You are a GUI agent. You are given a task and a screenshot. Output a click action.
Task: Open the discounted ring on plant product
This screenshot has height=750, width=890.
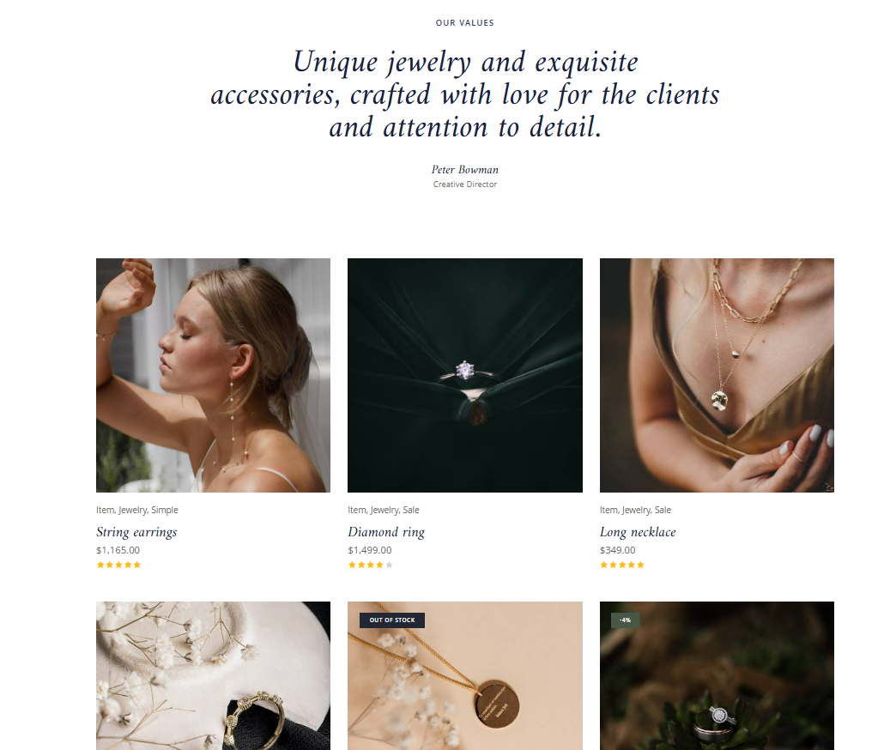[717, 675]
